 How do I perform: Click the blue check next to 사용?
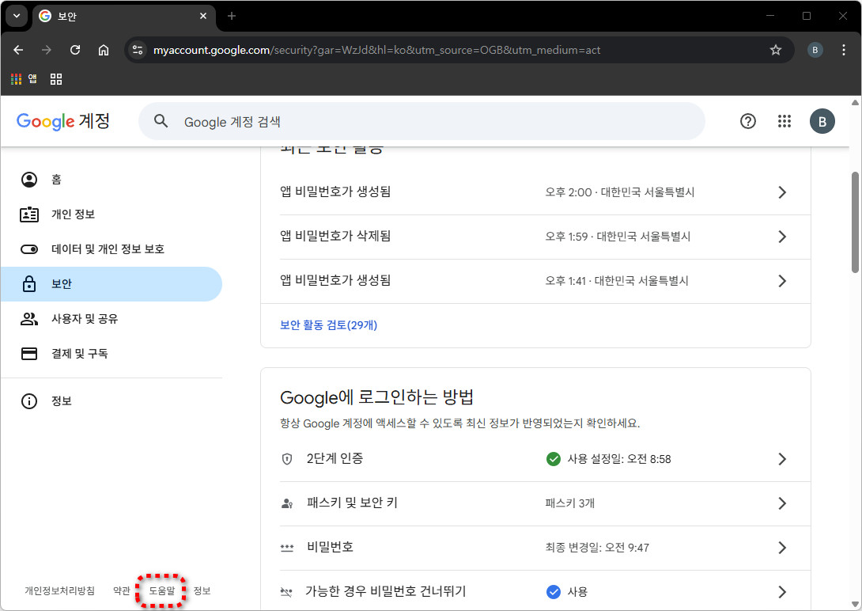tap(553, 592)
